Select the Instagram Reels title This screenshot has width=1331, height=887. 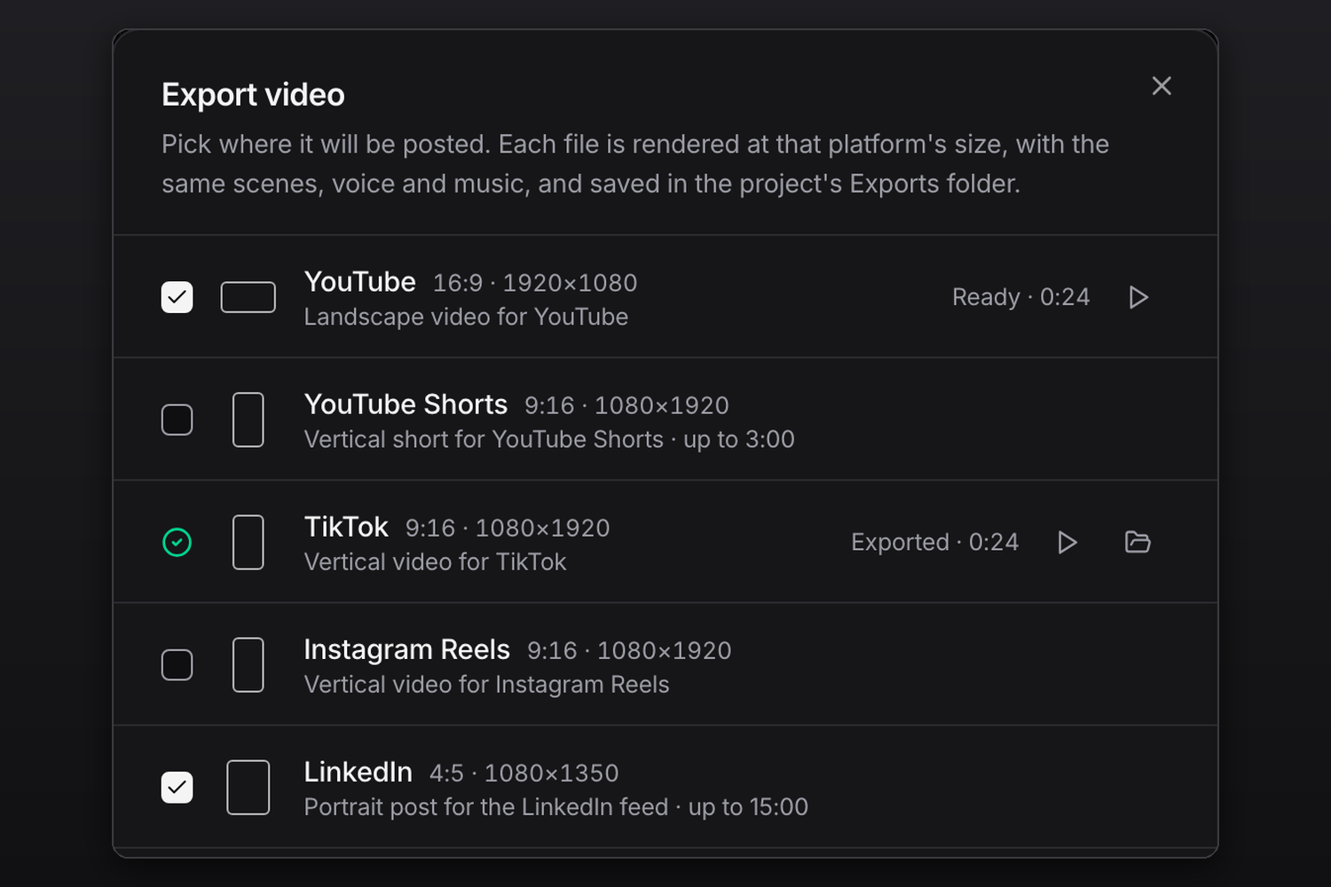pos(406,649)
